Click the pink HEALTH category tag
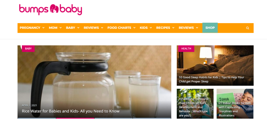267x123 pixels. 186,49
